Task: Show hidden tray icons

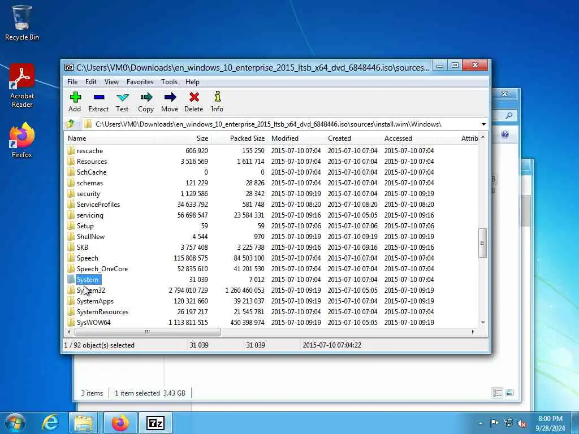Action: click(481, 423)
